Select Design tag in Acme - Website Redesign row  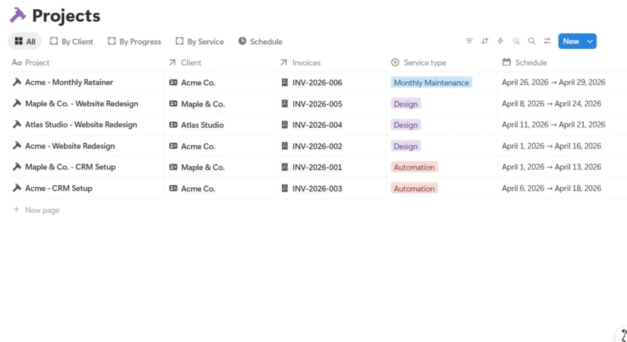tap(405, 146)
